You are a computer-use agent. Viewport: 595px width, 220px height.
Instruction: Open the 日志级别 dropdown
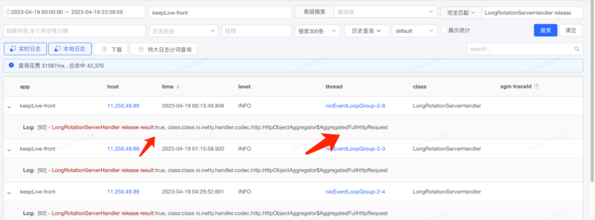tap(183, 31)
